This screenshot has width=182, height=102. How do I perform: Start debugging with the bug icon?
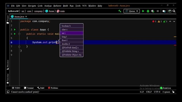pyautogui.click(x=148, y=11)
